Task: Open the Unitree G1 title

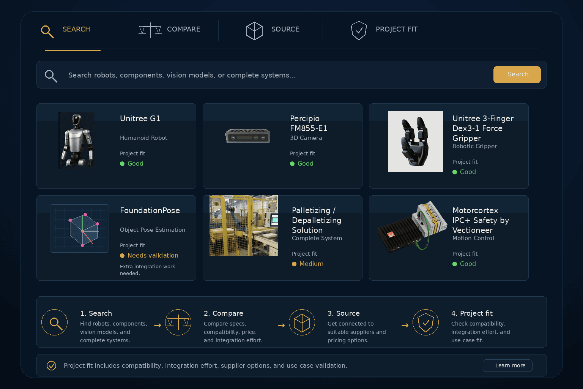Action: tap(140, 119)
